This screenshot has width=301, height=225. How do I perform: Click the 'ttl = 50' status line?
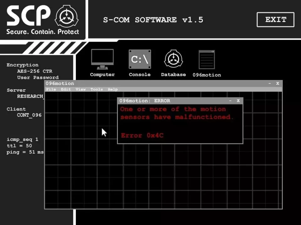point(19,146)
